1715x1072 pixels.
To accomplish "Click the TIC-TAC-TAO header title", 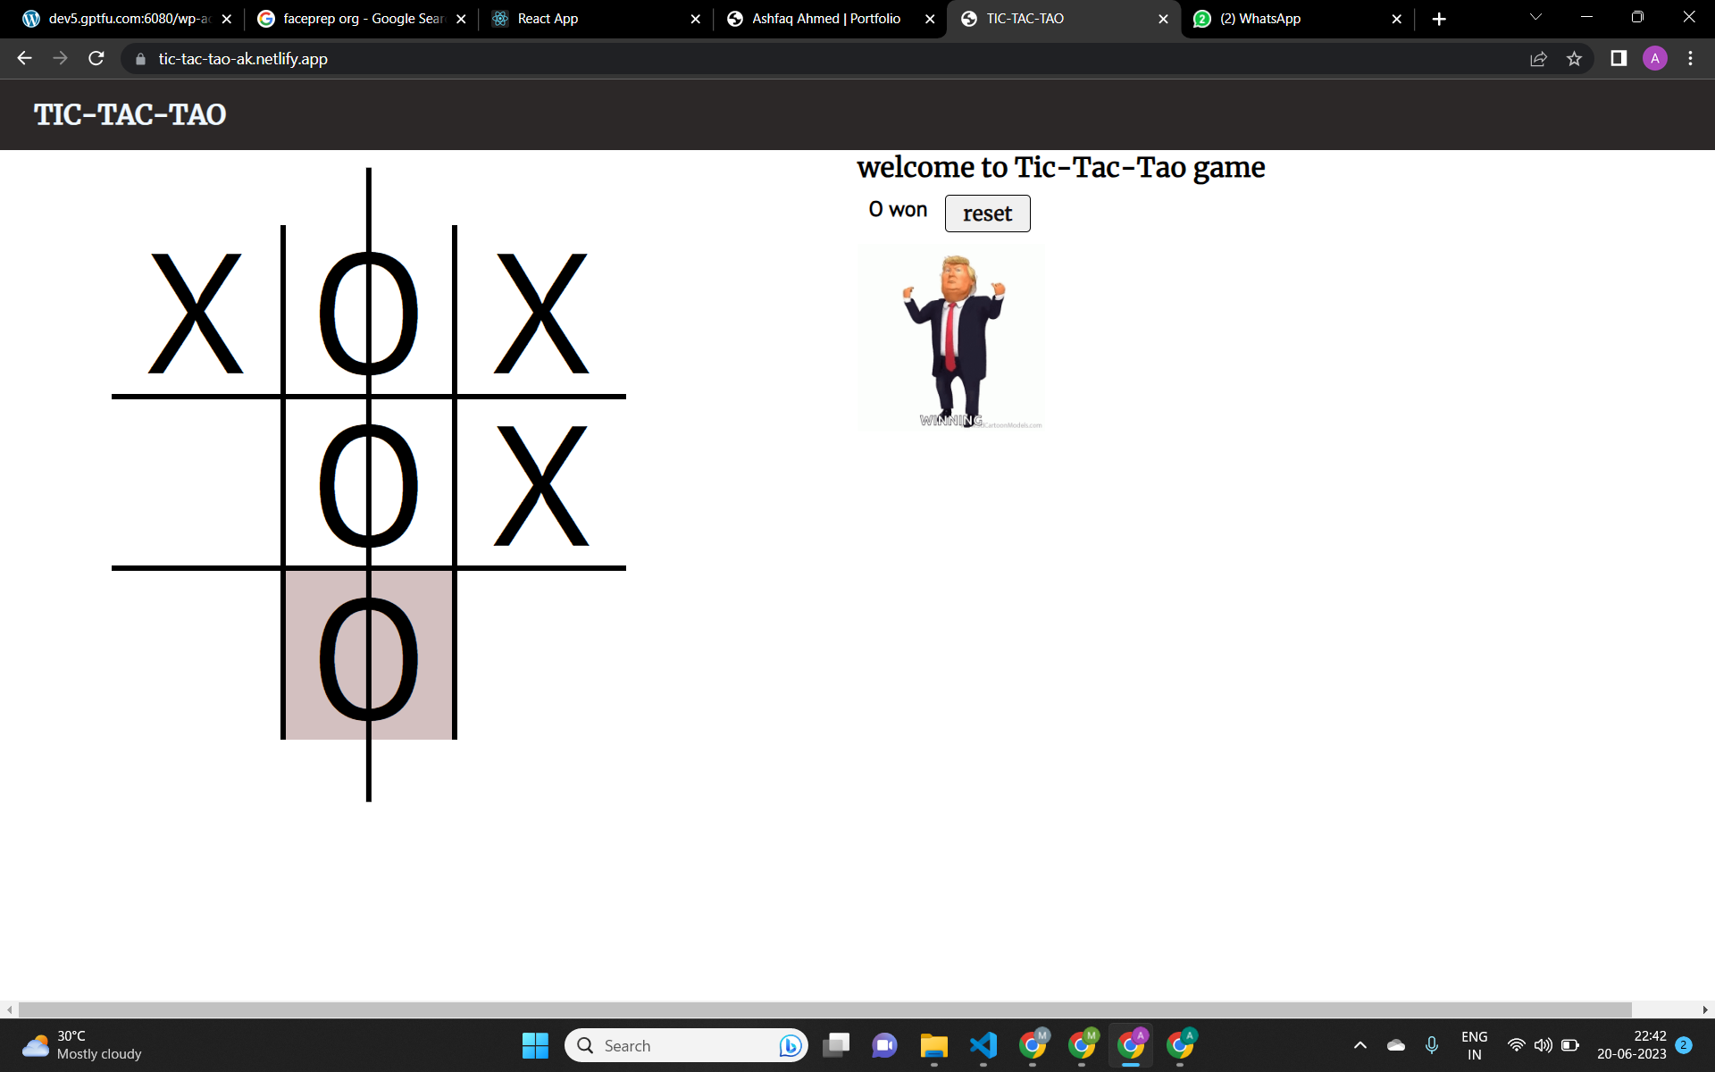I will (130, 114).
